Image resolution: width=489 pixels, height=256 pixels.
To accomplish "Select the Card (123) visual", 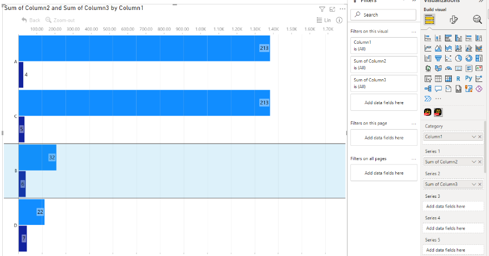I will tap(458, 69).
